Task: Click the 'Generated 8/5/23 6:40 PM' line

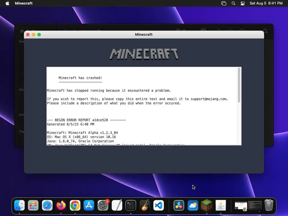Action: (71, 124)
